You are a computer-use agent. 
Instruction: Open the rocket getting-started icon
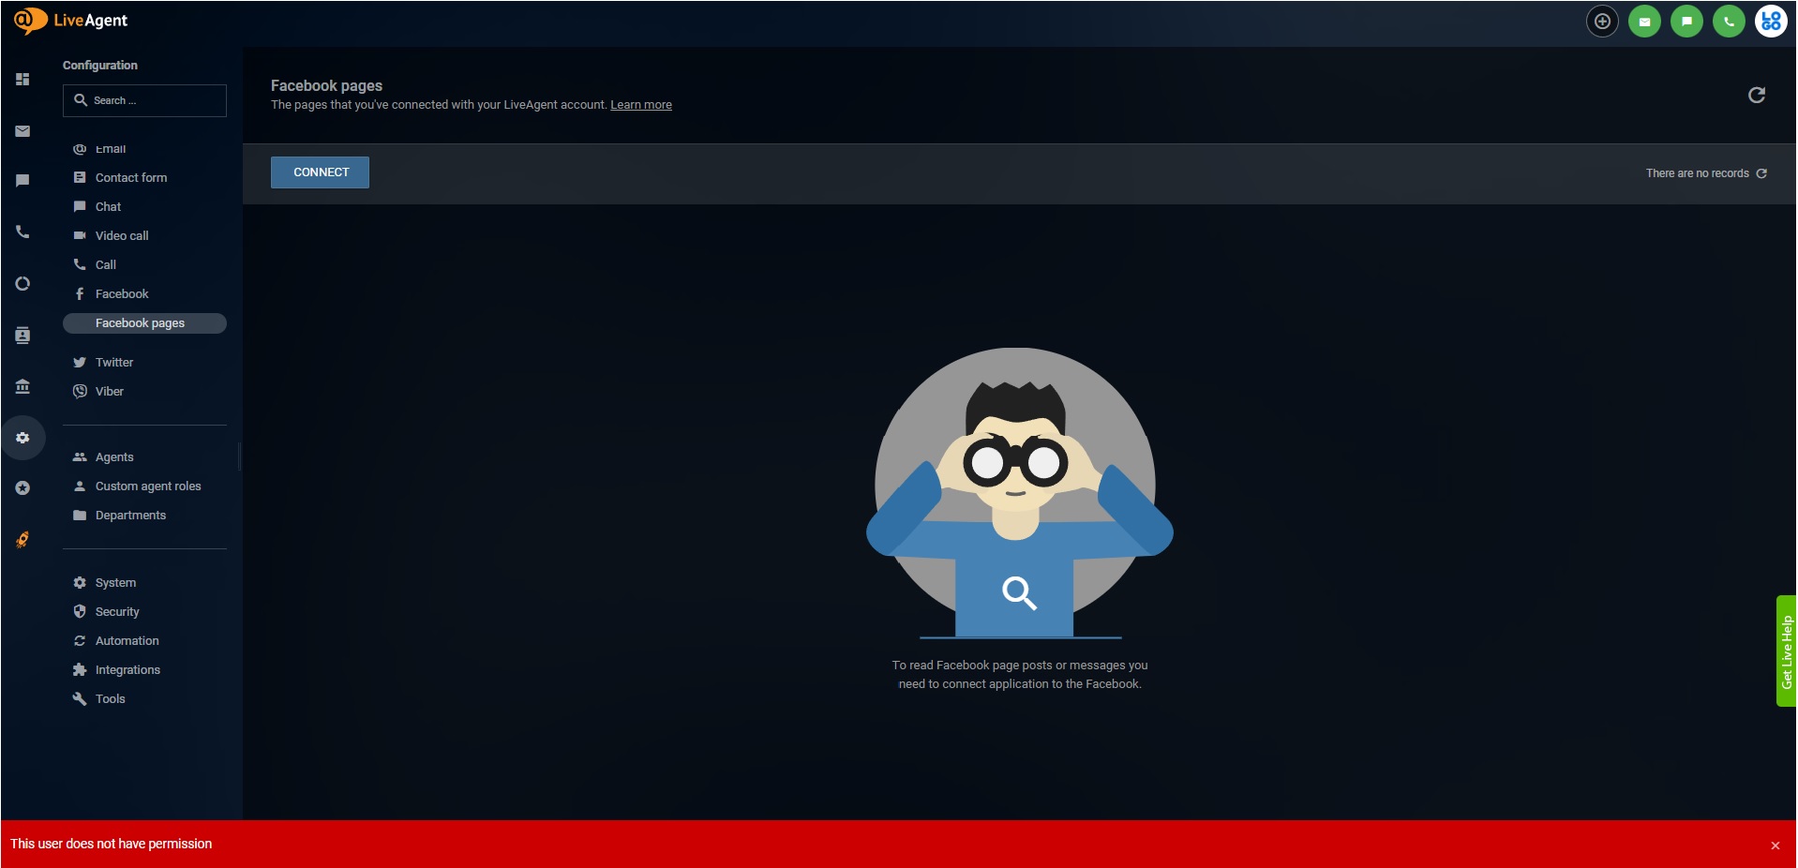point(22,540)
